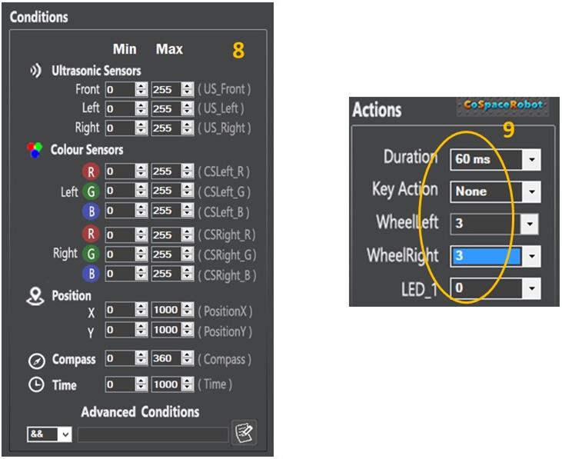Click the Advanced Conditions text field
This screenshot has height=459, width=562.
point(152,435)
